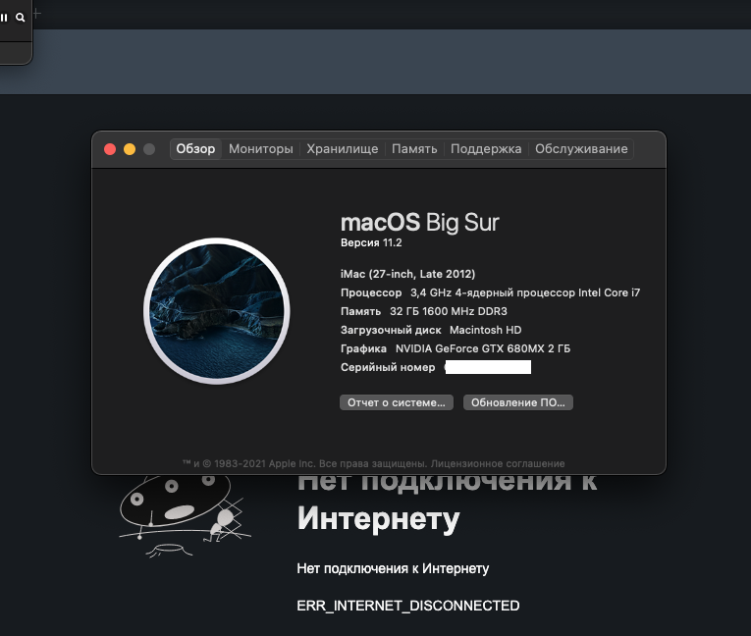Screen dimensions: 751x636
Task: Close the About This Mac window
Action: (110, 149)
